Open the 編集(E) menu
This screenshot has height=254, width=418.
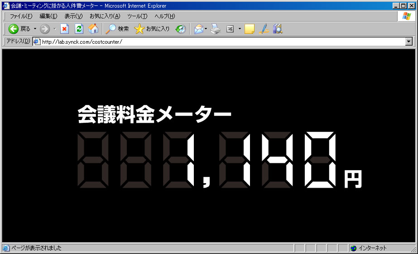tap(48, 16)
